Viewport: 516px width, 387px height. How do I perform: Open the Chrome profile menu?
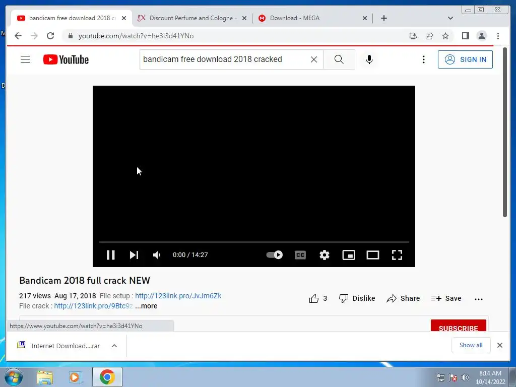pos(481,36)
